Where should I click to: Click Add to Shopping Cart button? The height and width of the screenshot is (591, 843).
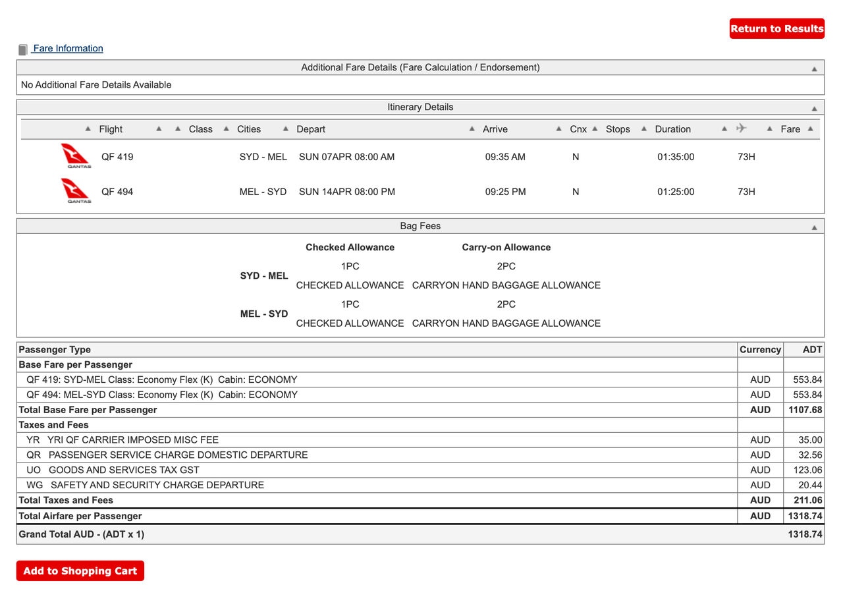click(80, 571)
